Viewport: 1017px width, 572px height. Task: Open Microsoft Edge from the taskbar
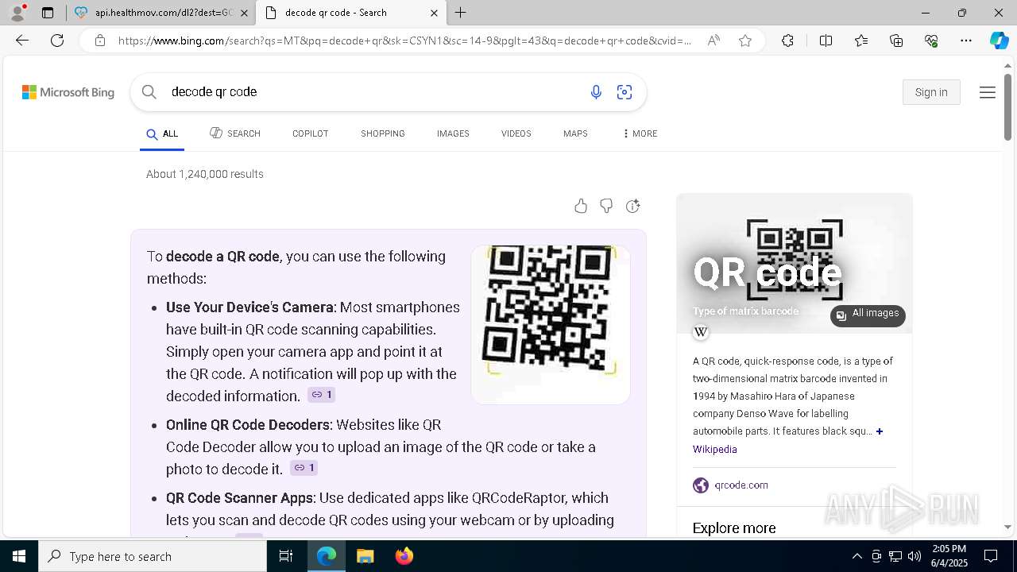(x=327, y=556)
